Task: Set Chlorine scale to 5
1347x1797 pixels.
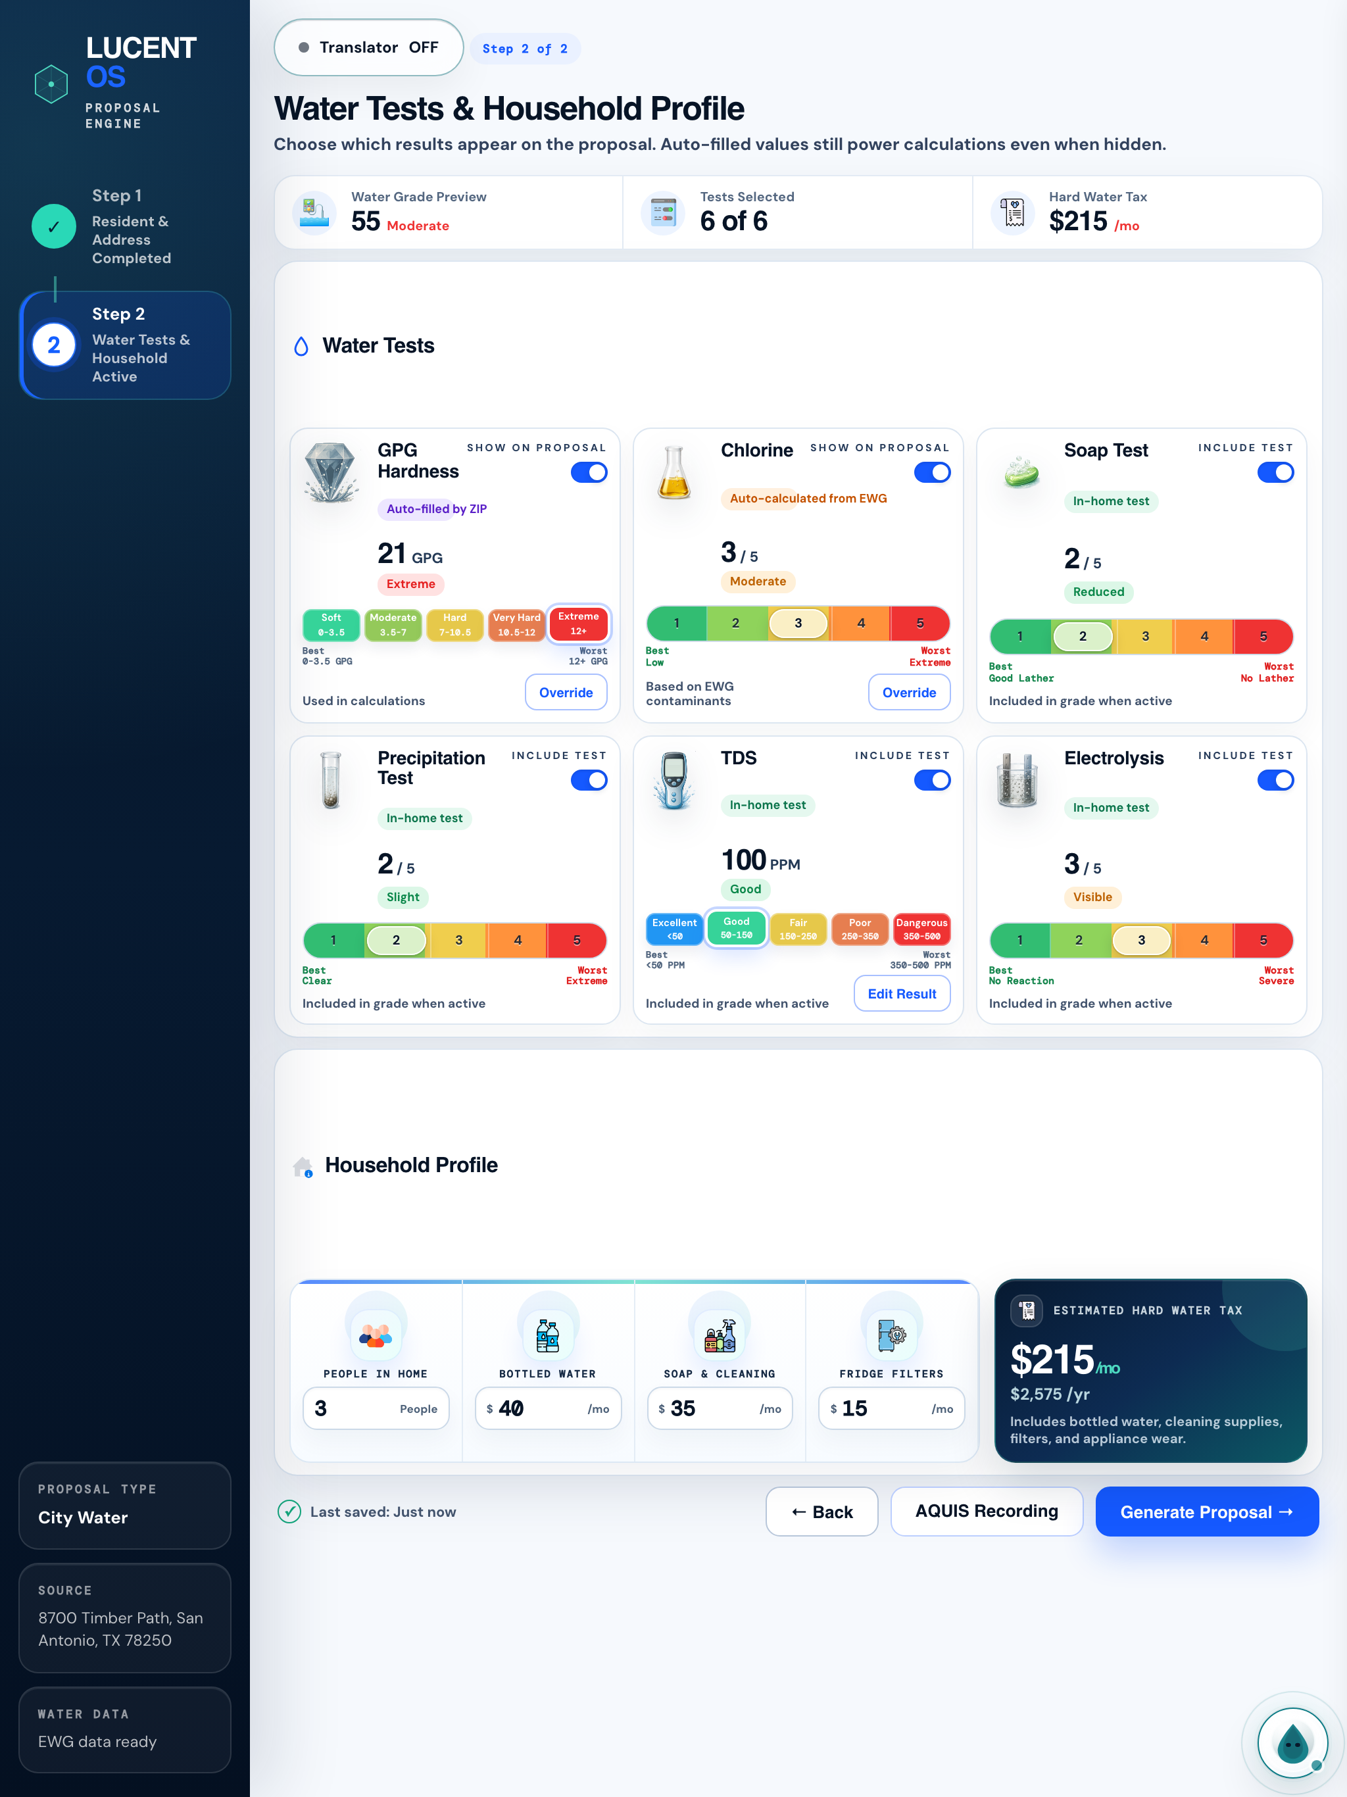Action: pyautogui.click(x=921, y=623)
